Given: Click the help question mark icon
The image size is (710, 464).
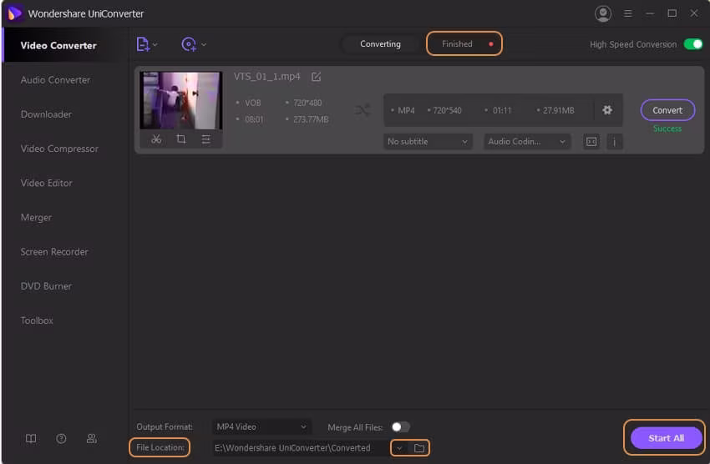Looking at the screenshot, I should (x=61, y=439).
